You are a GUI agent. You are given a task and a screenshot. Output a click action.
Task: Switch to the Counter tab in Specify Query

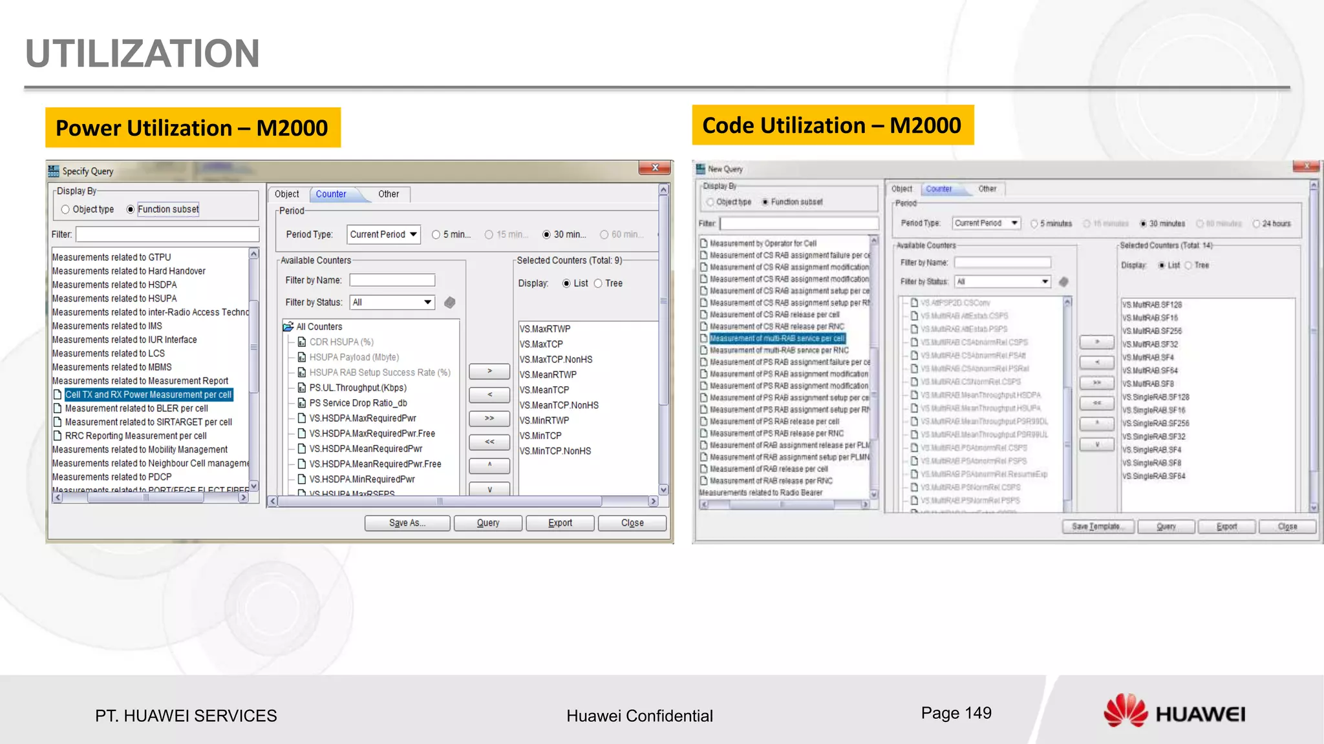click(331, 194)
